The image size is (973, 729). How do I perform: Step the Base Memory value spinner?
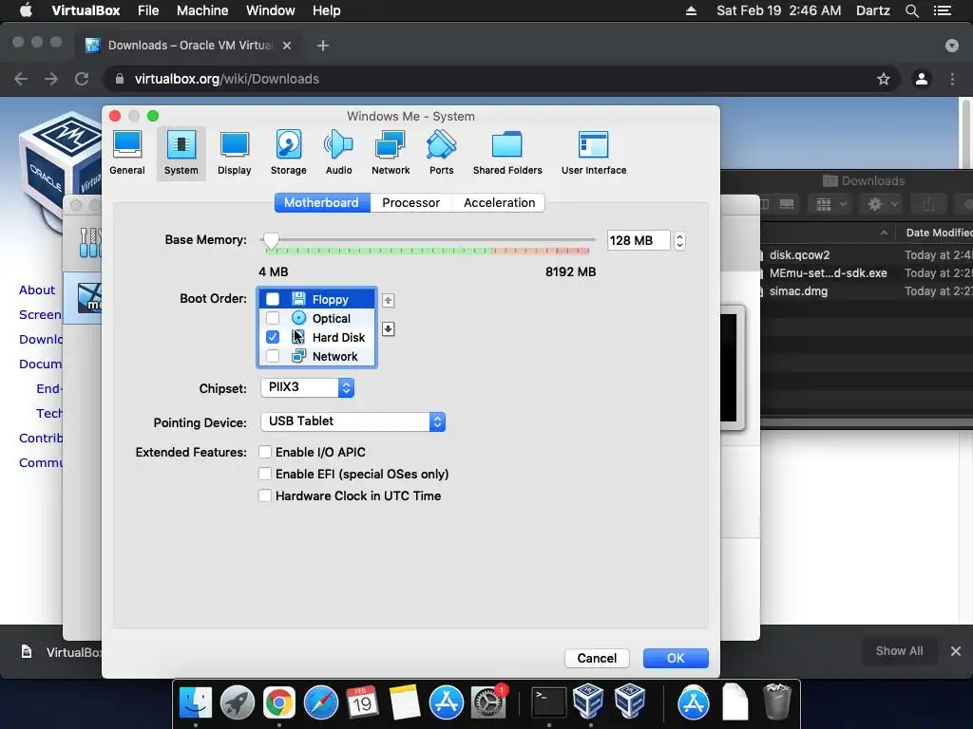pos(679,240)
